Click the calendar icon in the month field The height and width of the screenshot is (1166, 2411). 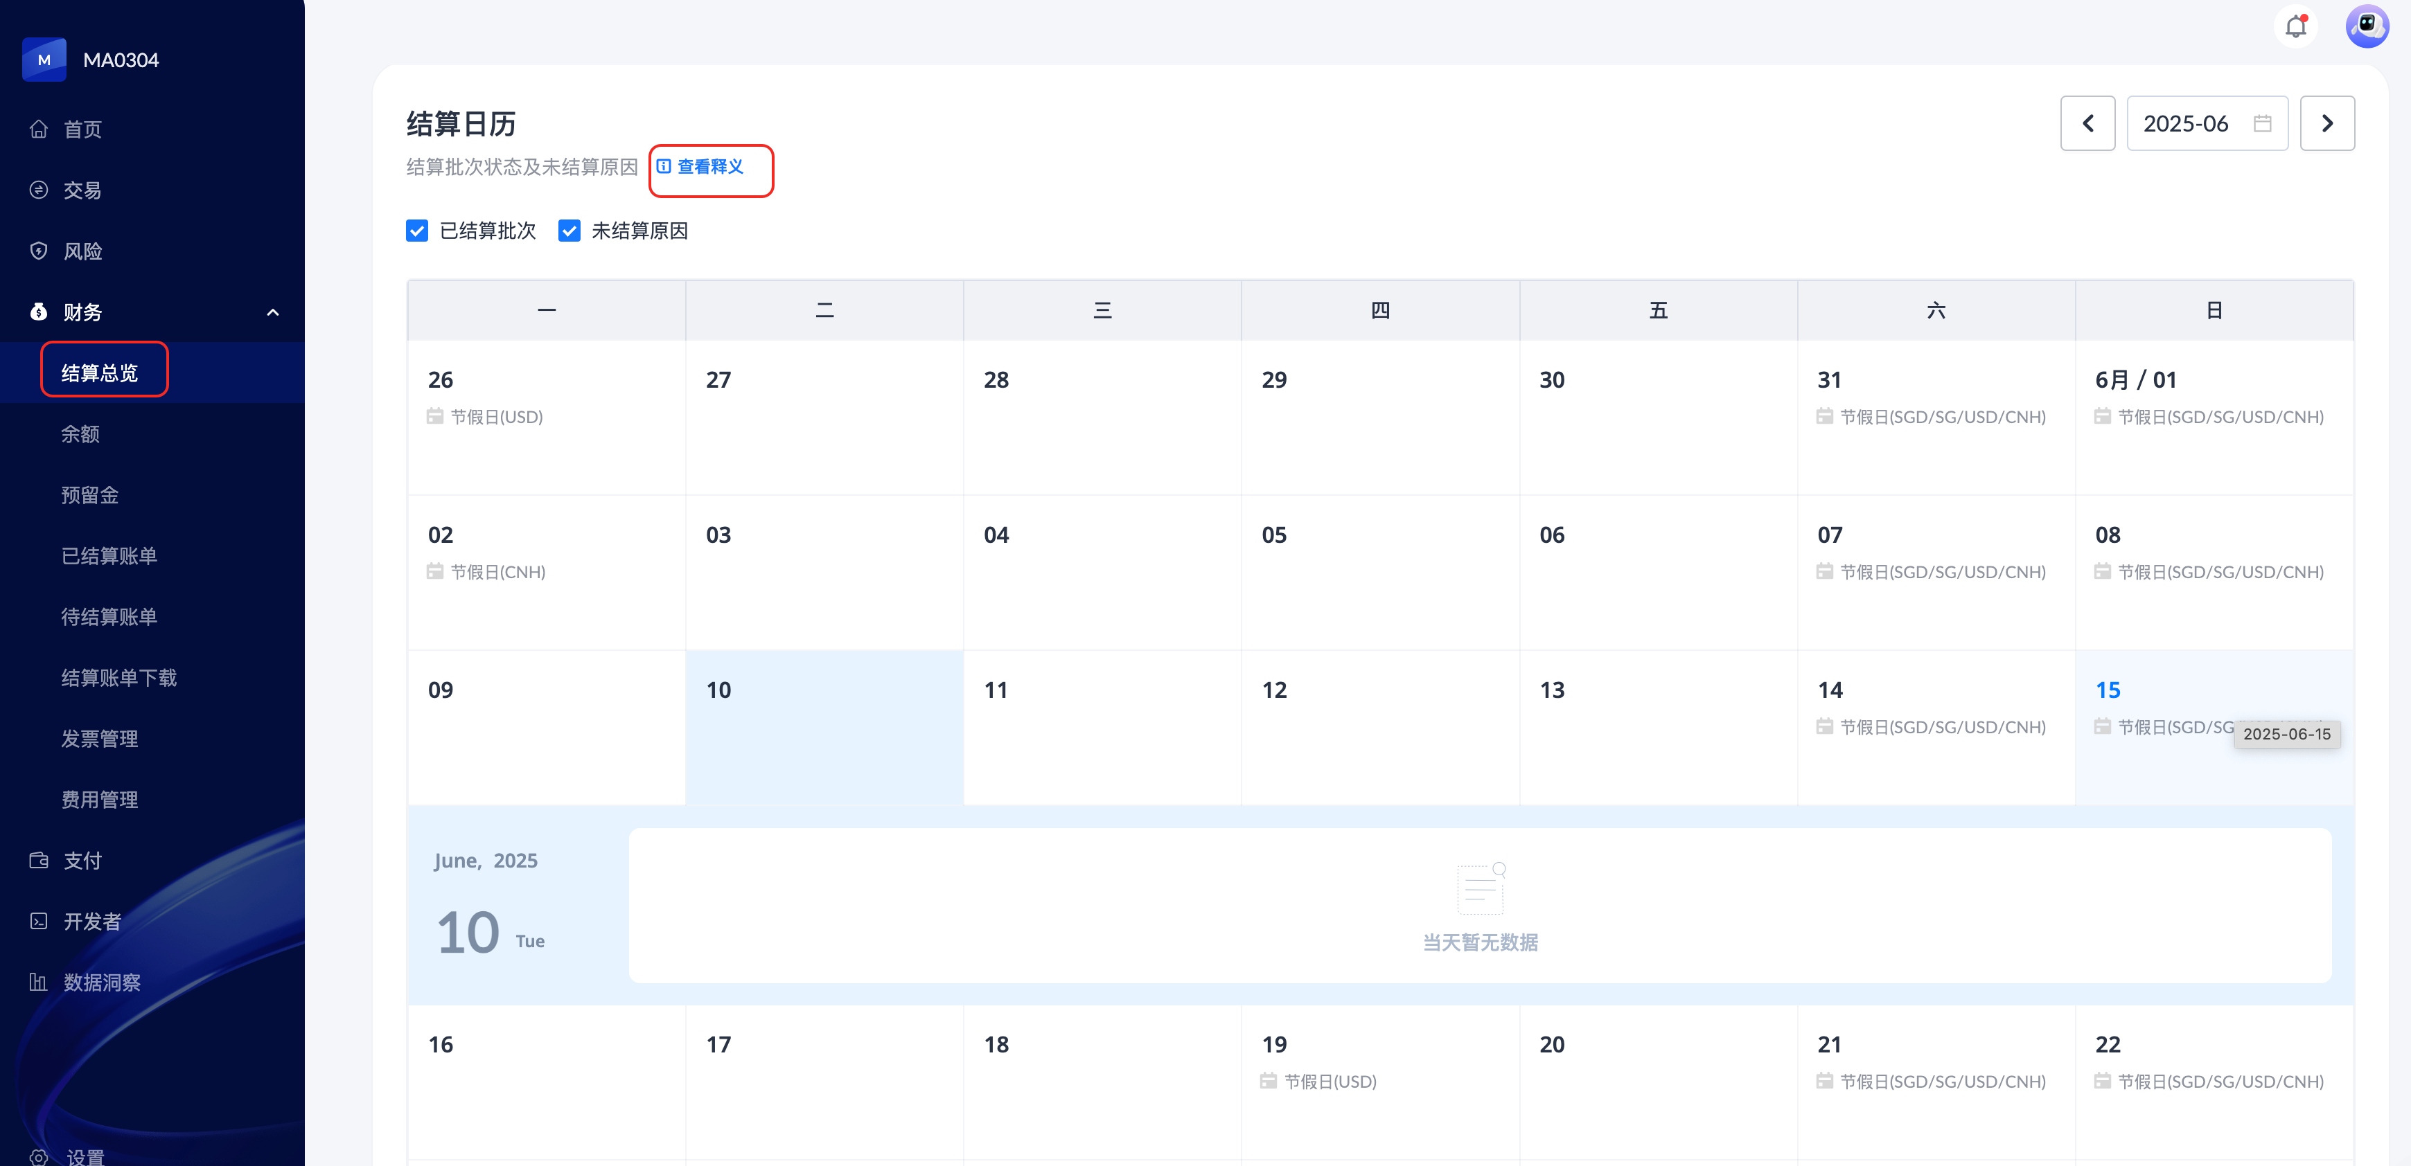[2262, 123]
